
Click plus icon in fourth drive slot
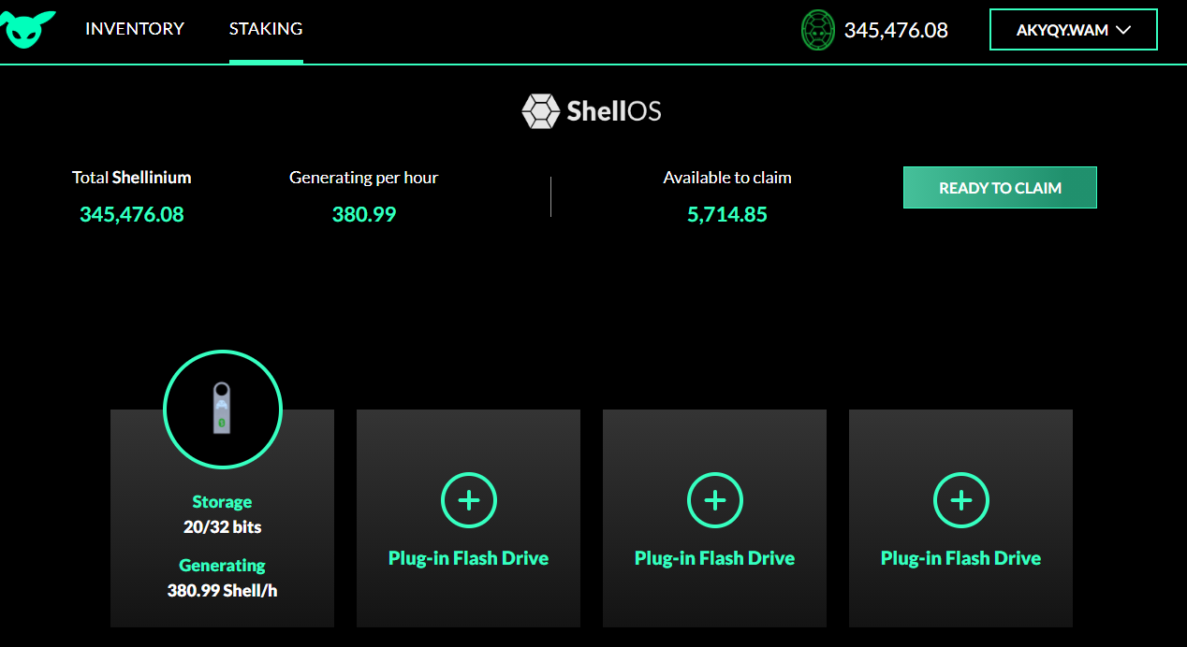960,500
